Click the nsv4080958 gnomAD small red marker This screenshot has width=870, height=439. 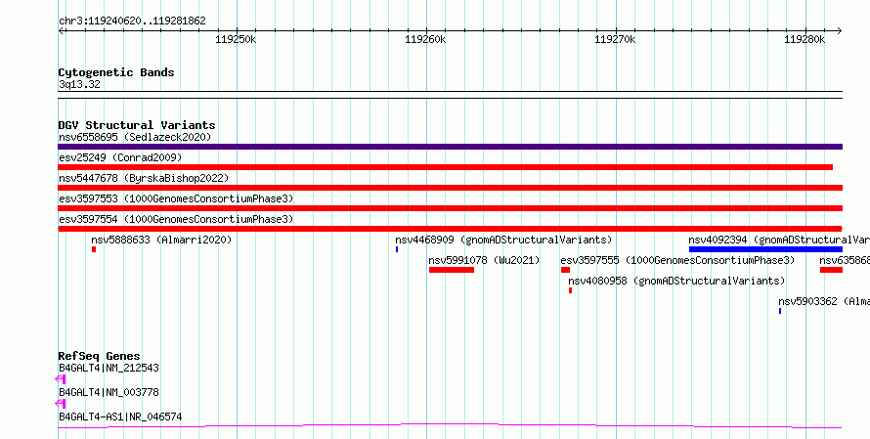(570, 290)
